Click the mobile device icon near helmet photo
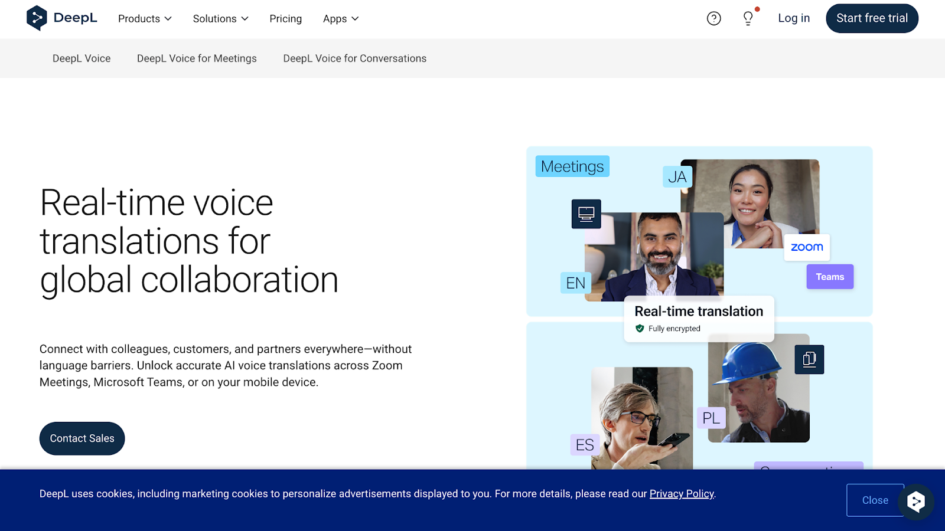Screen dimensions: 945x531 pyautogui.click(x=809, y=359)
